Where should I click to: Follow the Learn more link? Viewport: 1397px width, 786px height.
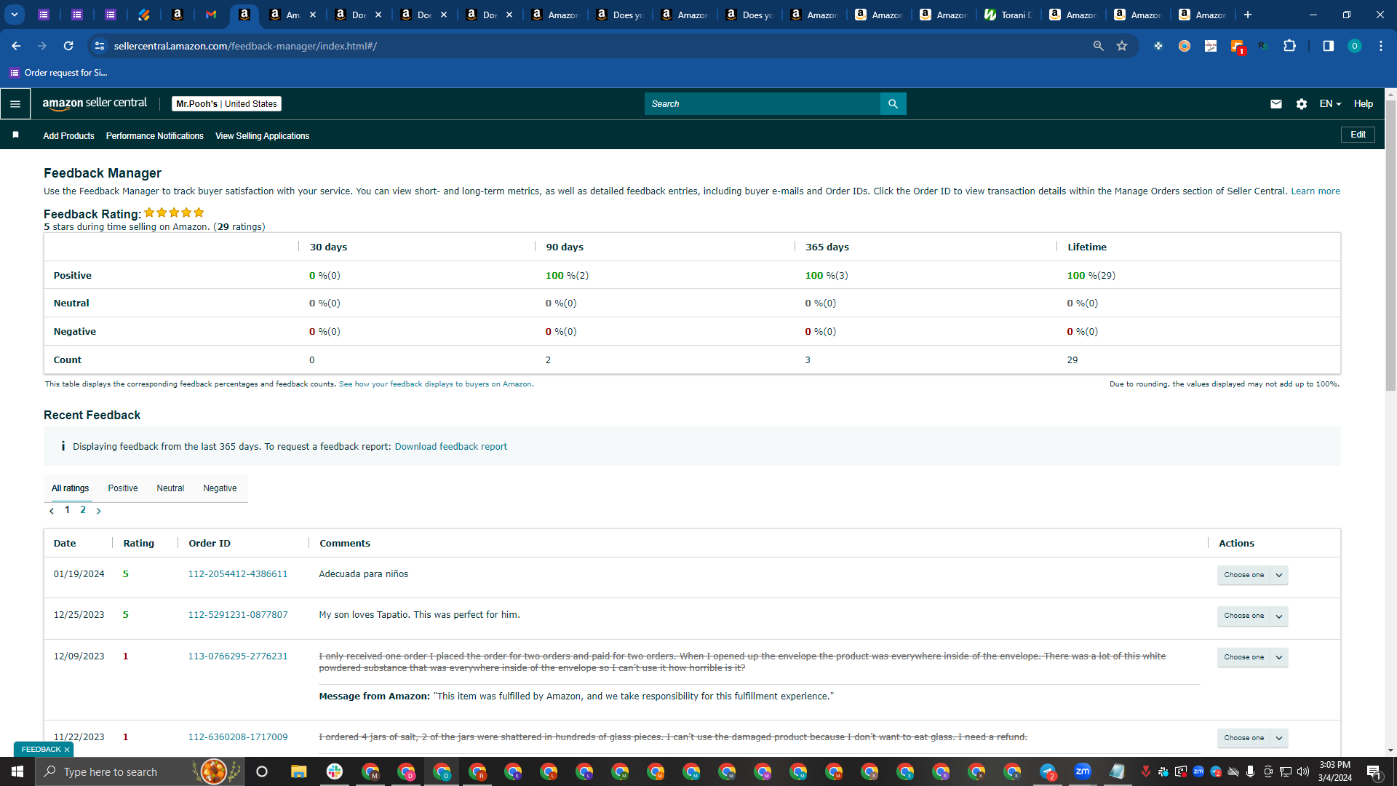pos(1316,191)
